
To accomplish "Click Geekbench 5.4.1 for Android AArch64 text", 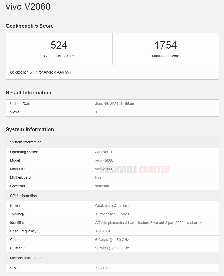I will point(40,72).
